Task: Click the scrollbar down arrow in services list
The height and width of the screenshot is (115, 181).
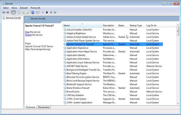Action: pos(178,103)
